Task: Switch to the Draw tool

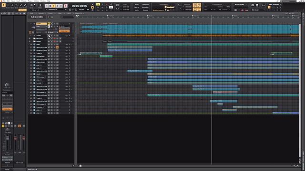Action: point(21,5)
